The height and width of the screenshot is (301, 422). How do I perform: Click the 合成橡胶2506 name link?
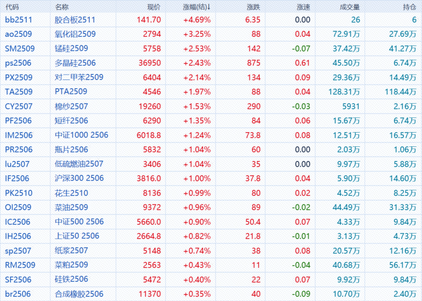[x=79, y=294]
